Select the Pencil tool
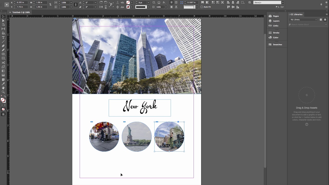Viewport: 329px width, 185px height. tap(3, 50)
